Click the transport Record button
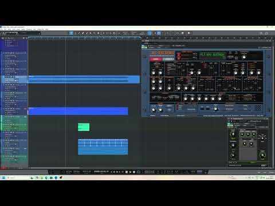Viewport: 275px width, 206px height. click(x=134, y=172)
